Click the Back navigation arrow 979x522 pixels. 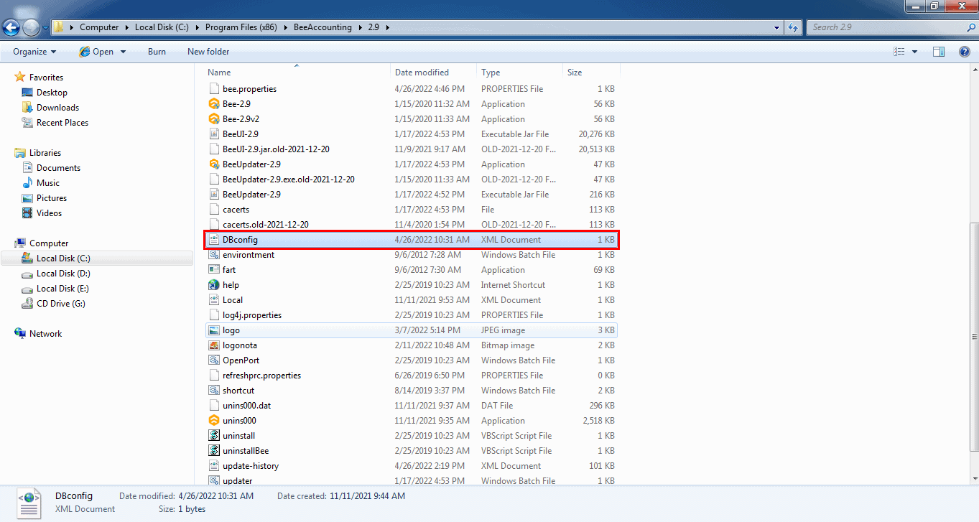point(11,27)
